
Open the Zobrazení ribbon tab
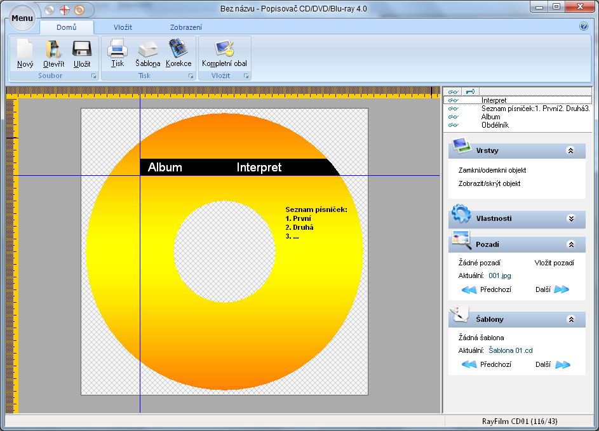[x=186, y=27]
